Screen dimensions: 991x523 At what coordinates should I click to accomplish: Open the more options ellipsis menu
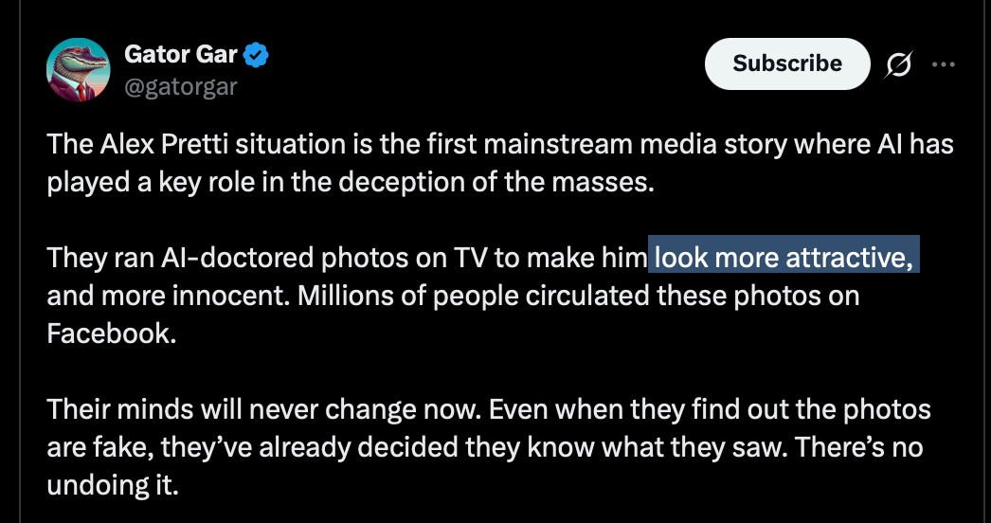944,63
